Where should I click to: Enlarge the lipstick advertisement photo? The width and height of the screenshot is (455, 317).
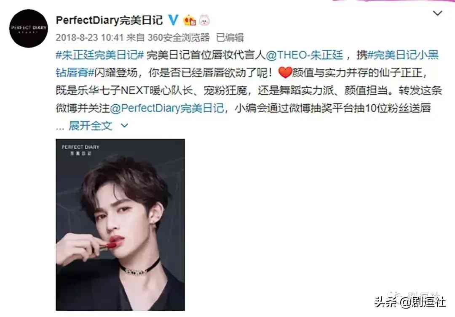point(120,225)
